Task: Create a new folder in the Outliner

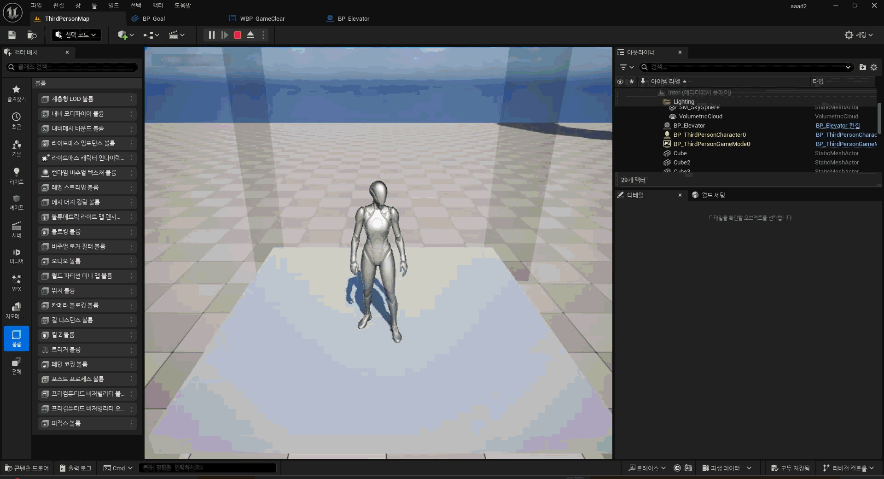Action: pyautogui.click(x=862, y=67)
